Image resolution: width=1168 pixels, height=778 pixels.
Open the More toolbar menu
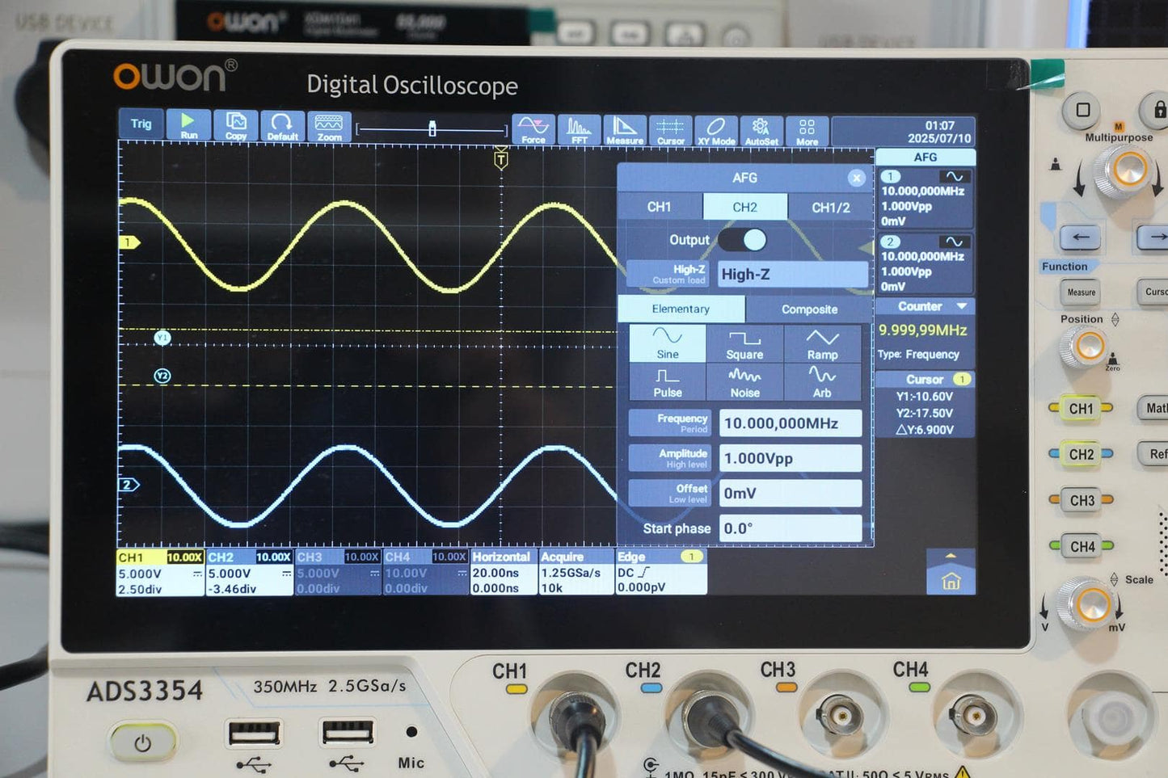806,129
